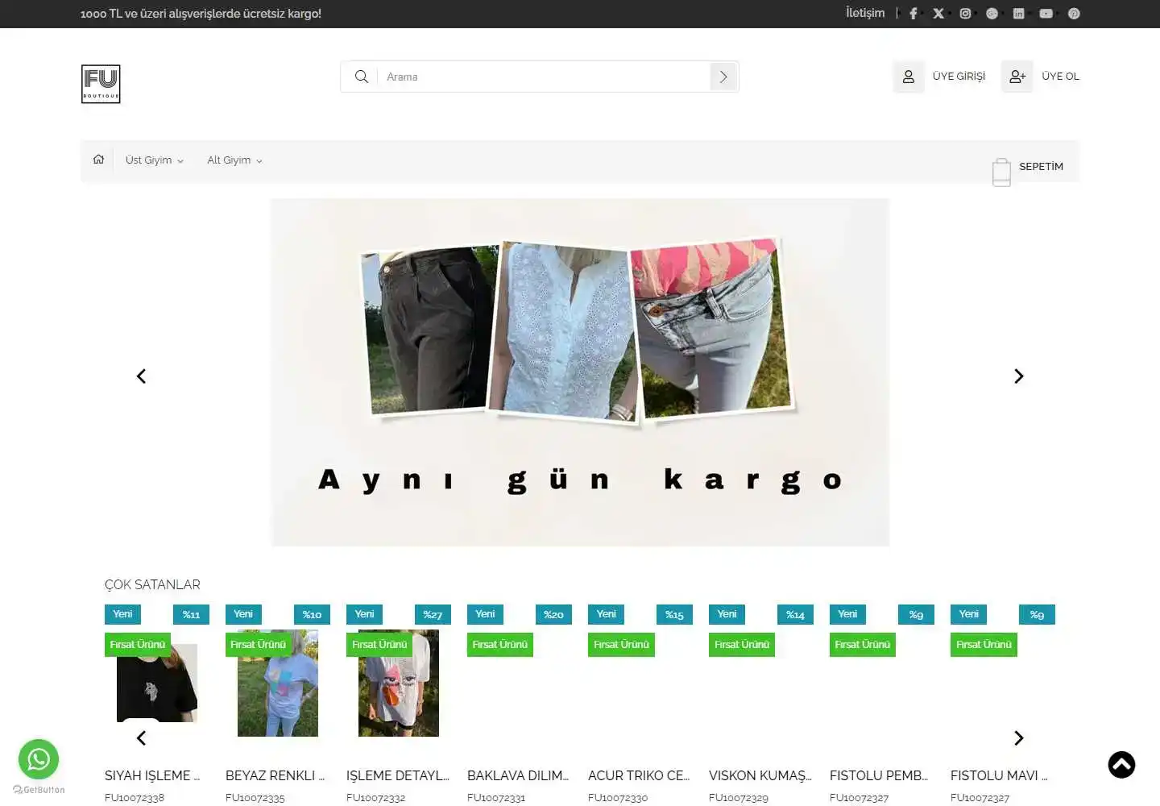Show next banner slide
Screen dimensions: 1160x806
tap(1018, 376)
